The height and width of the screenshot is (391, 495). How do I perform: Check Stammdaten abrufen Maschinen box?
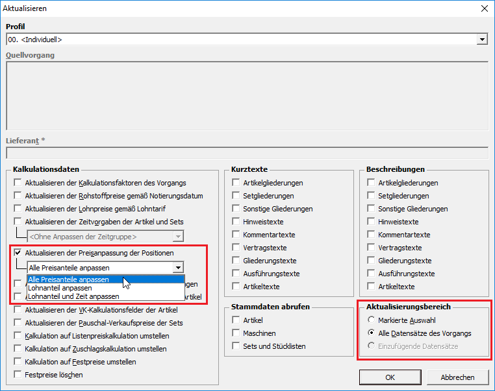(x=237, y=333)
